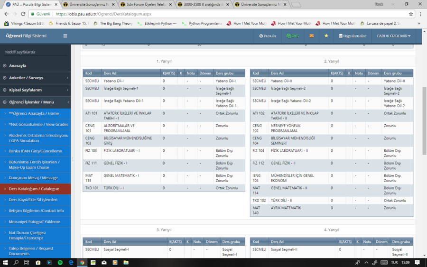Open Friends 6. Sezon bookmark
The image size is (427, 267).
(x=69, y=23)
